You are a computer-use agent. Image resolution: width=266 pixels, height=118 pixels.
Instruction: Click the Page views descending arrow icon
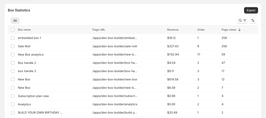[240, 30]
